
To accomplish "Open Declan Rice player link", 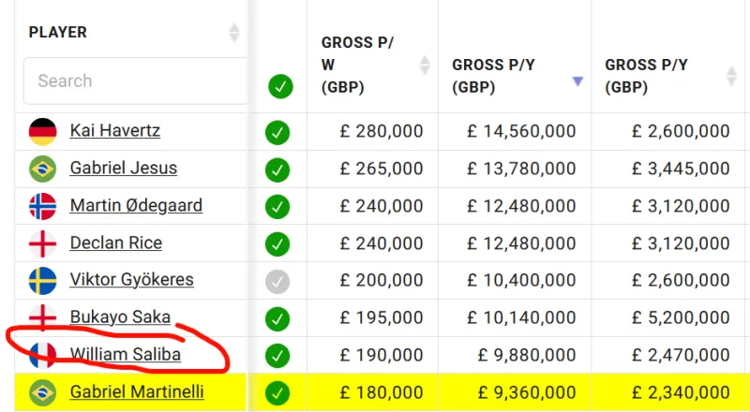I will tap(115, 243).
